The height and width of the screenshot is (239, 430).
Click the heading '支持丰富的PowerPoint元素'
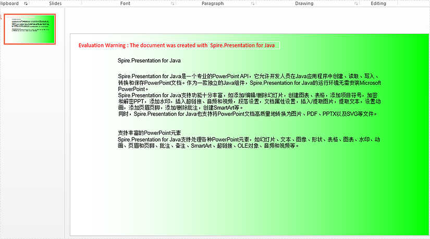click(x=150, y=133)
